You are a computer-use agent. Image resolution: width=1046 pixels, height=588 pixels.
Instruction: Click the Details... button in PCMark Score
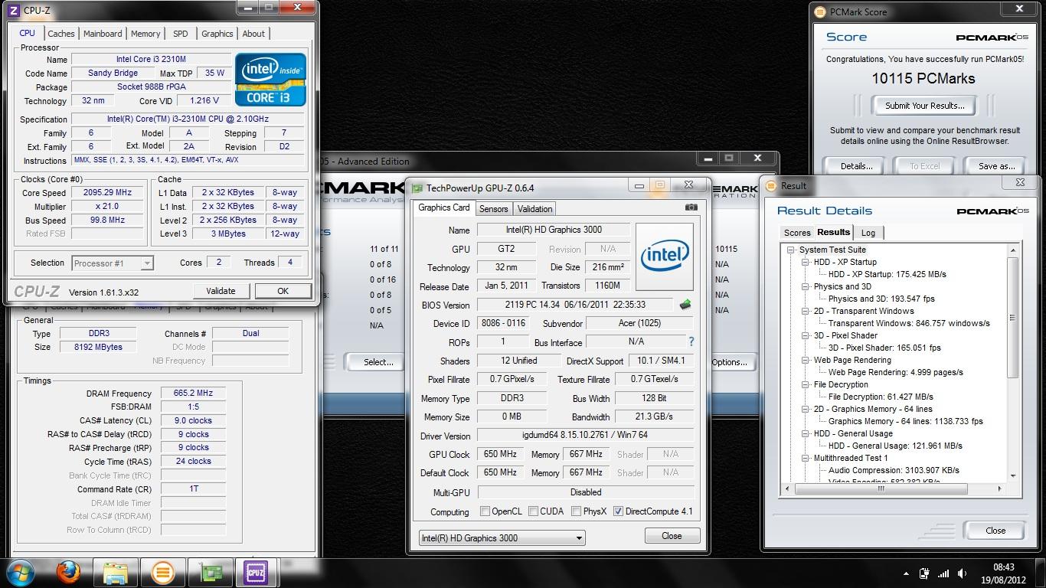(x=856, y=166)
